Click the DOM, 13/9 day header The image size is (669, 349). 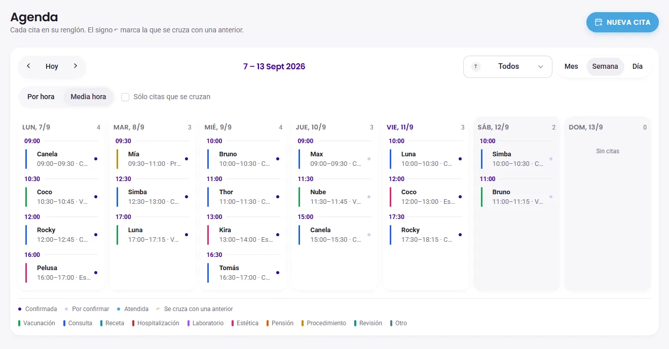tap(586, 127)
